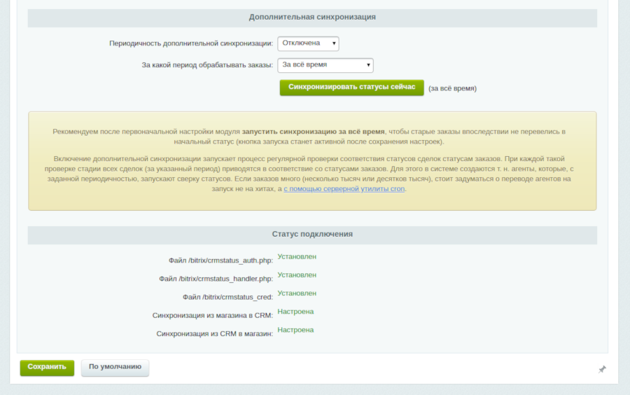This screenshot has height=395, width=630.
Task: Expand the order period dropdown За всё время
Action: click(x=325, y=65)
